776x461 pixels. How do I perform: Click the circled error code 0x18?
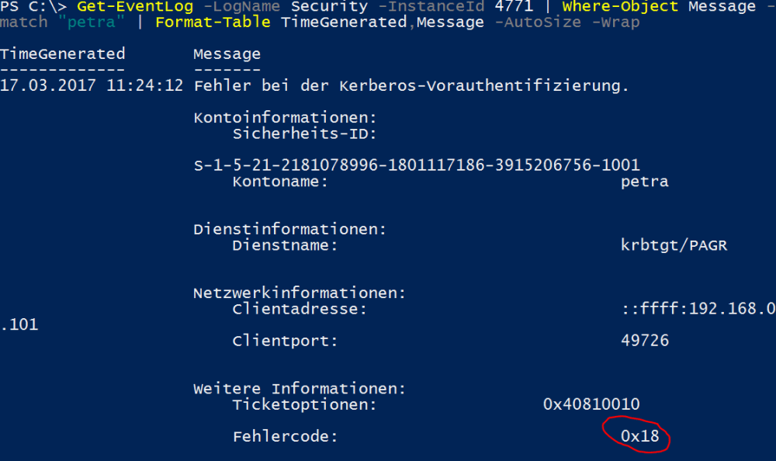[x=639, y=436]
